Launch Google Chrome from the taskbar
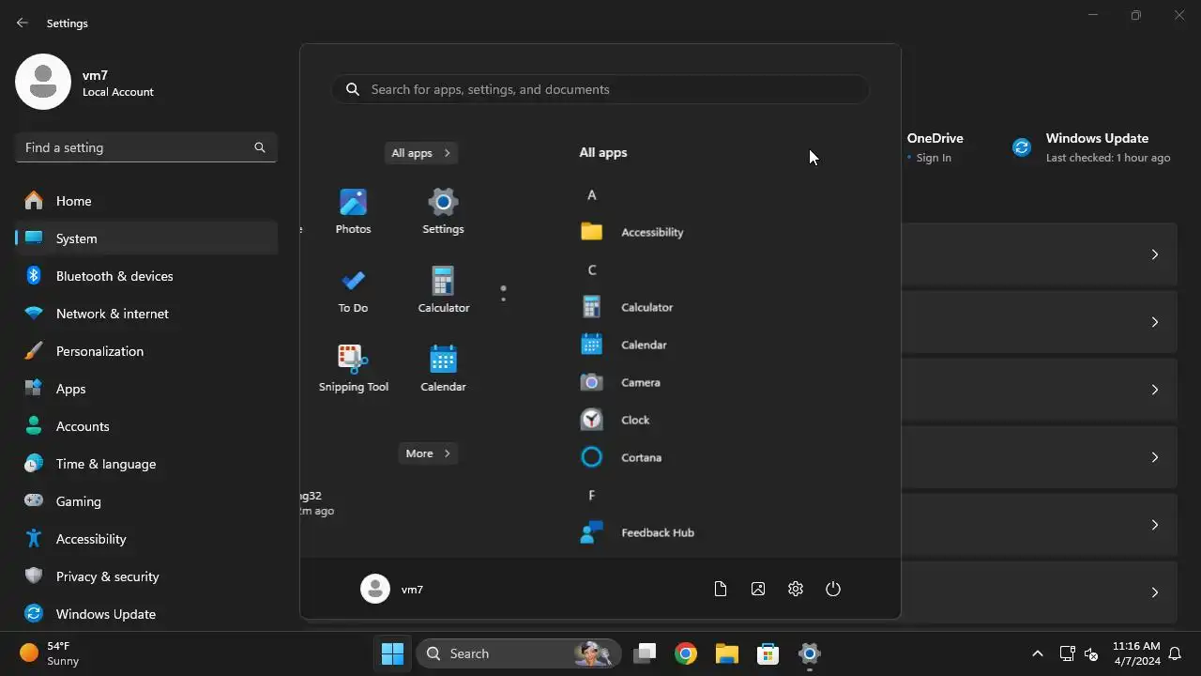 [x=686, y=653]
